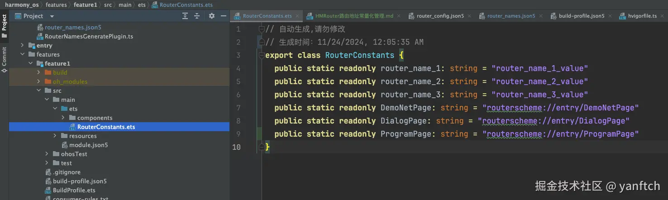
Task: Click features in the breadcrumb bar
Action: pyautogui.click(x=57, y=5)
